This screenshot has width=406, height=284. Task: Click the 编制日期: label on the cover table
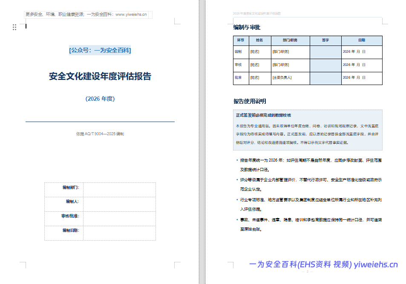click(71, 230)
